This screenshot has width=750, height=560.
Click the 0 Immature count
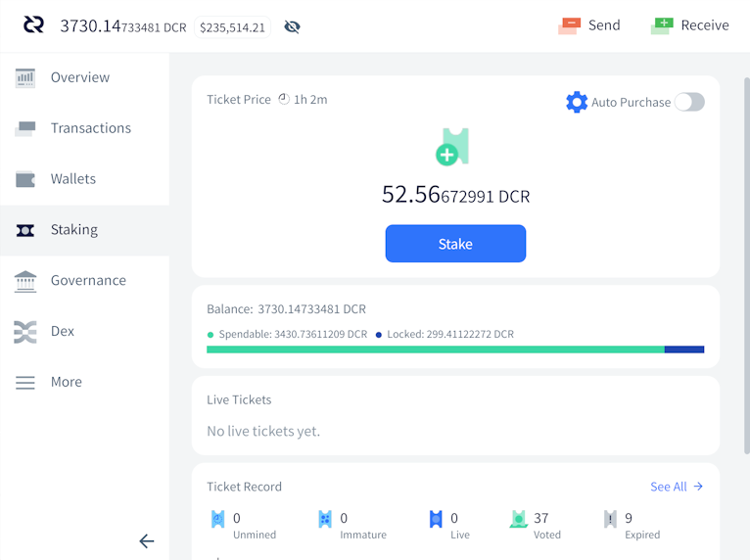tap(344, 518)
